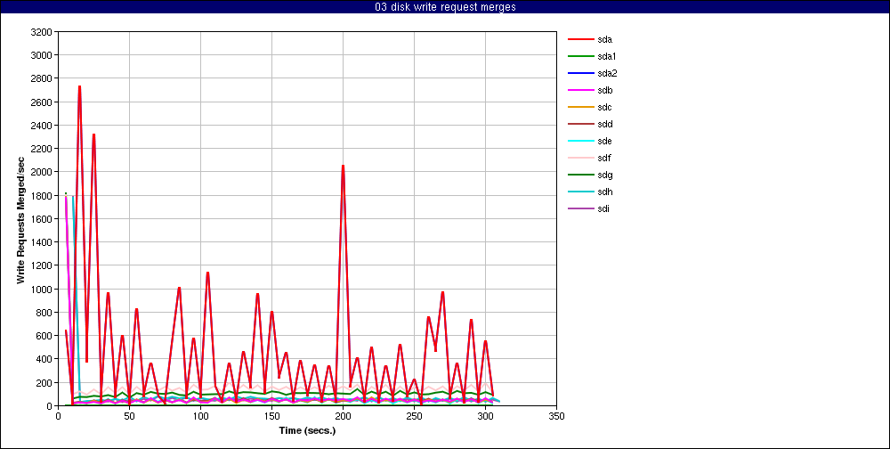Click the 50 x-axis tick label
The image size is (890, 449).
129,416
